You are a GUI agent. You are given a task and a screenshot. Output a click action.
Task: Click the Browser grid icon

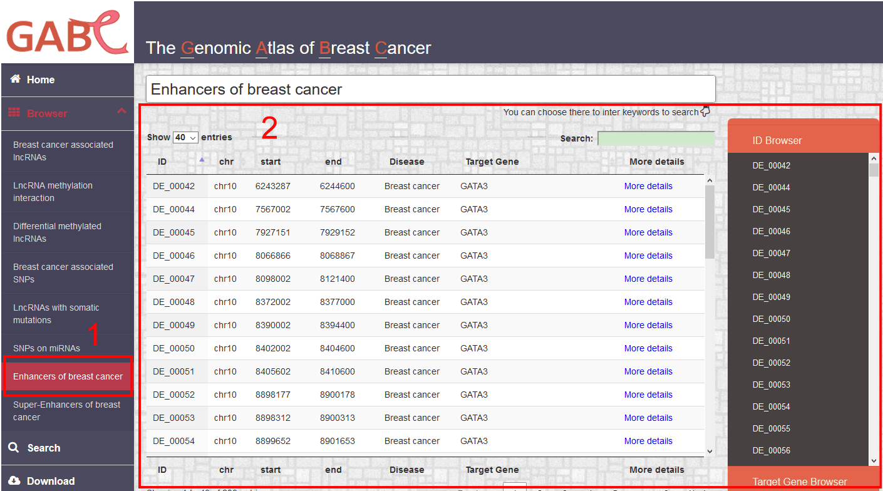tap(14, 113)
